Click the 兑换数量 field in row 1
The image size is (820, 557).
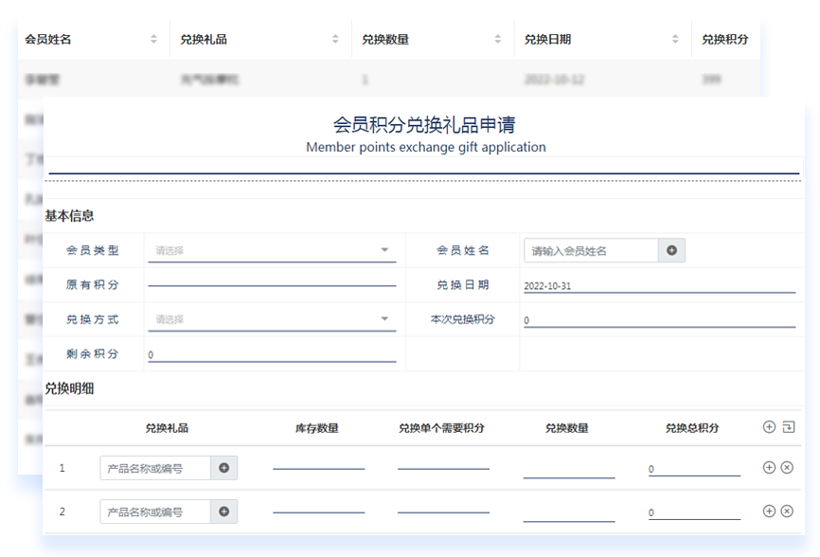tap(568, 470)
